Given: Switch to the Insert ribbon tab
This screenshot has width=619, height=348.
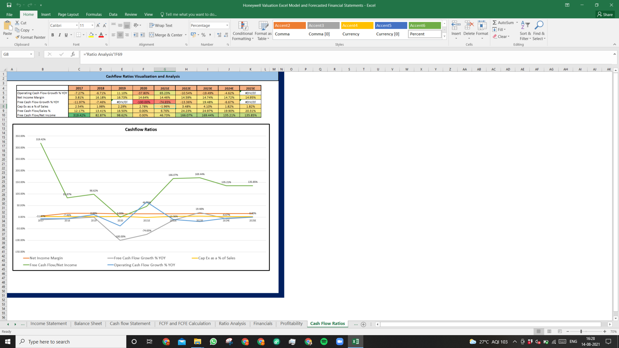Looking at the screenshot, I should click(46, 15).
